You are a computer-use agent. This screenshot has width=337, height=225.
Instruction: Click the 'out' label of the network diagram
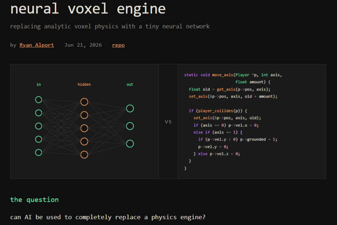pos(130,85)
